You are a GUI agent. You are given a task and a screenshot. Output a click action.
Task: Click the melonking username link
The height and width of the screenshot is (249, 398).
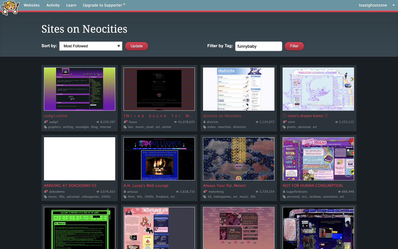pos(216,191)
